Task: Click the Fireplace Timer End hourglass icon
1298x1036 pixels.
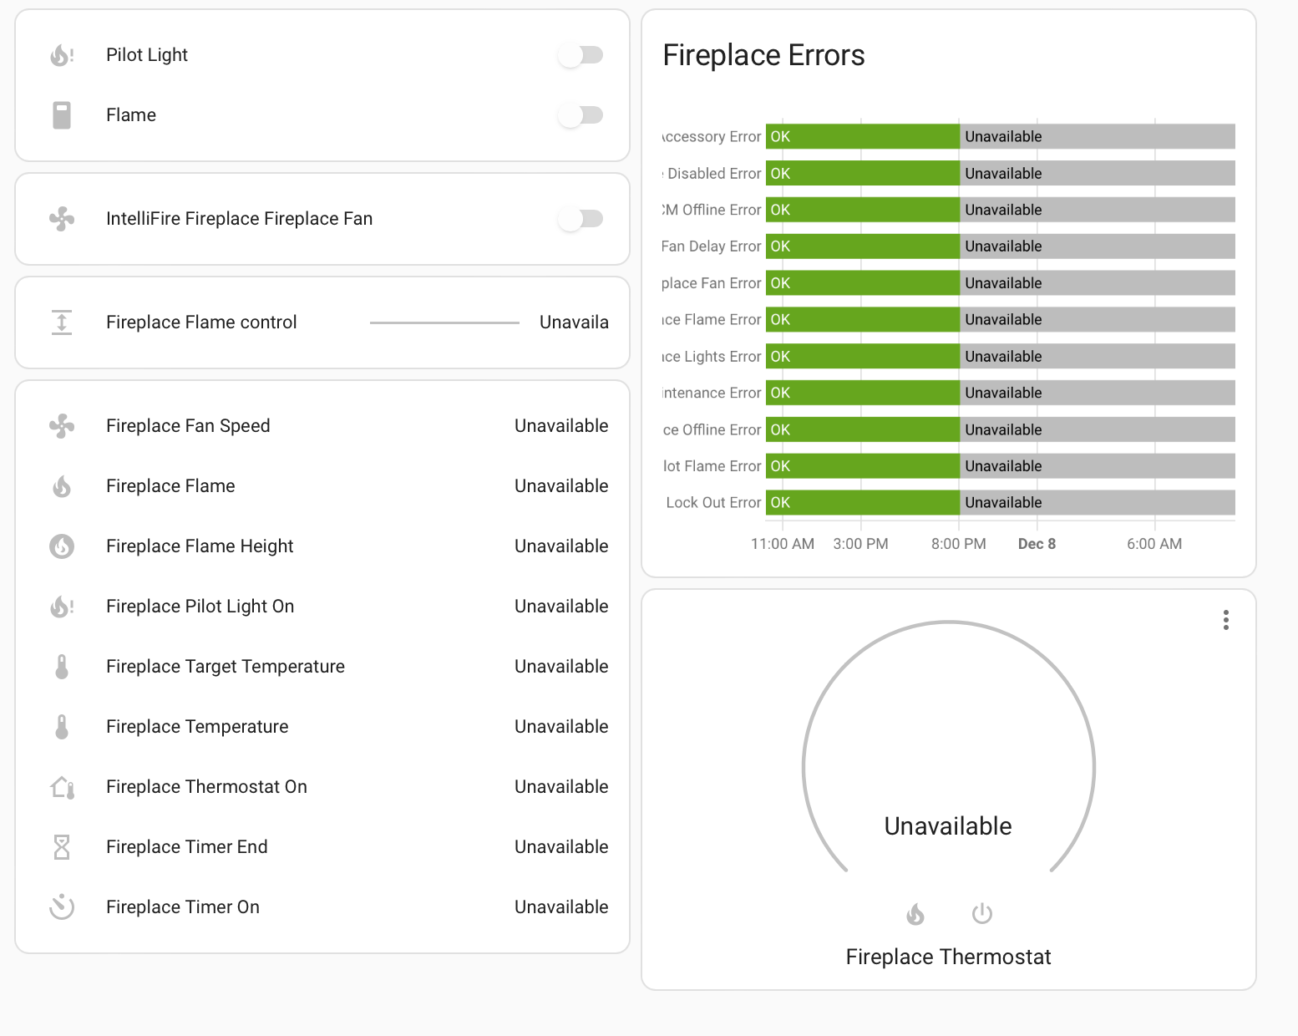Action: tap(62, 847)
